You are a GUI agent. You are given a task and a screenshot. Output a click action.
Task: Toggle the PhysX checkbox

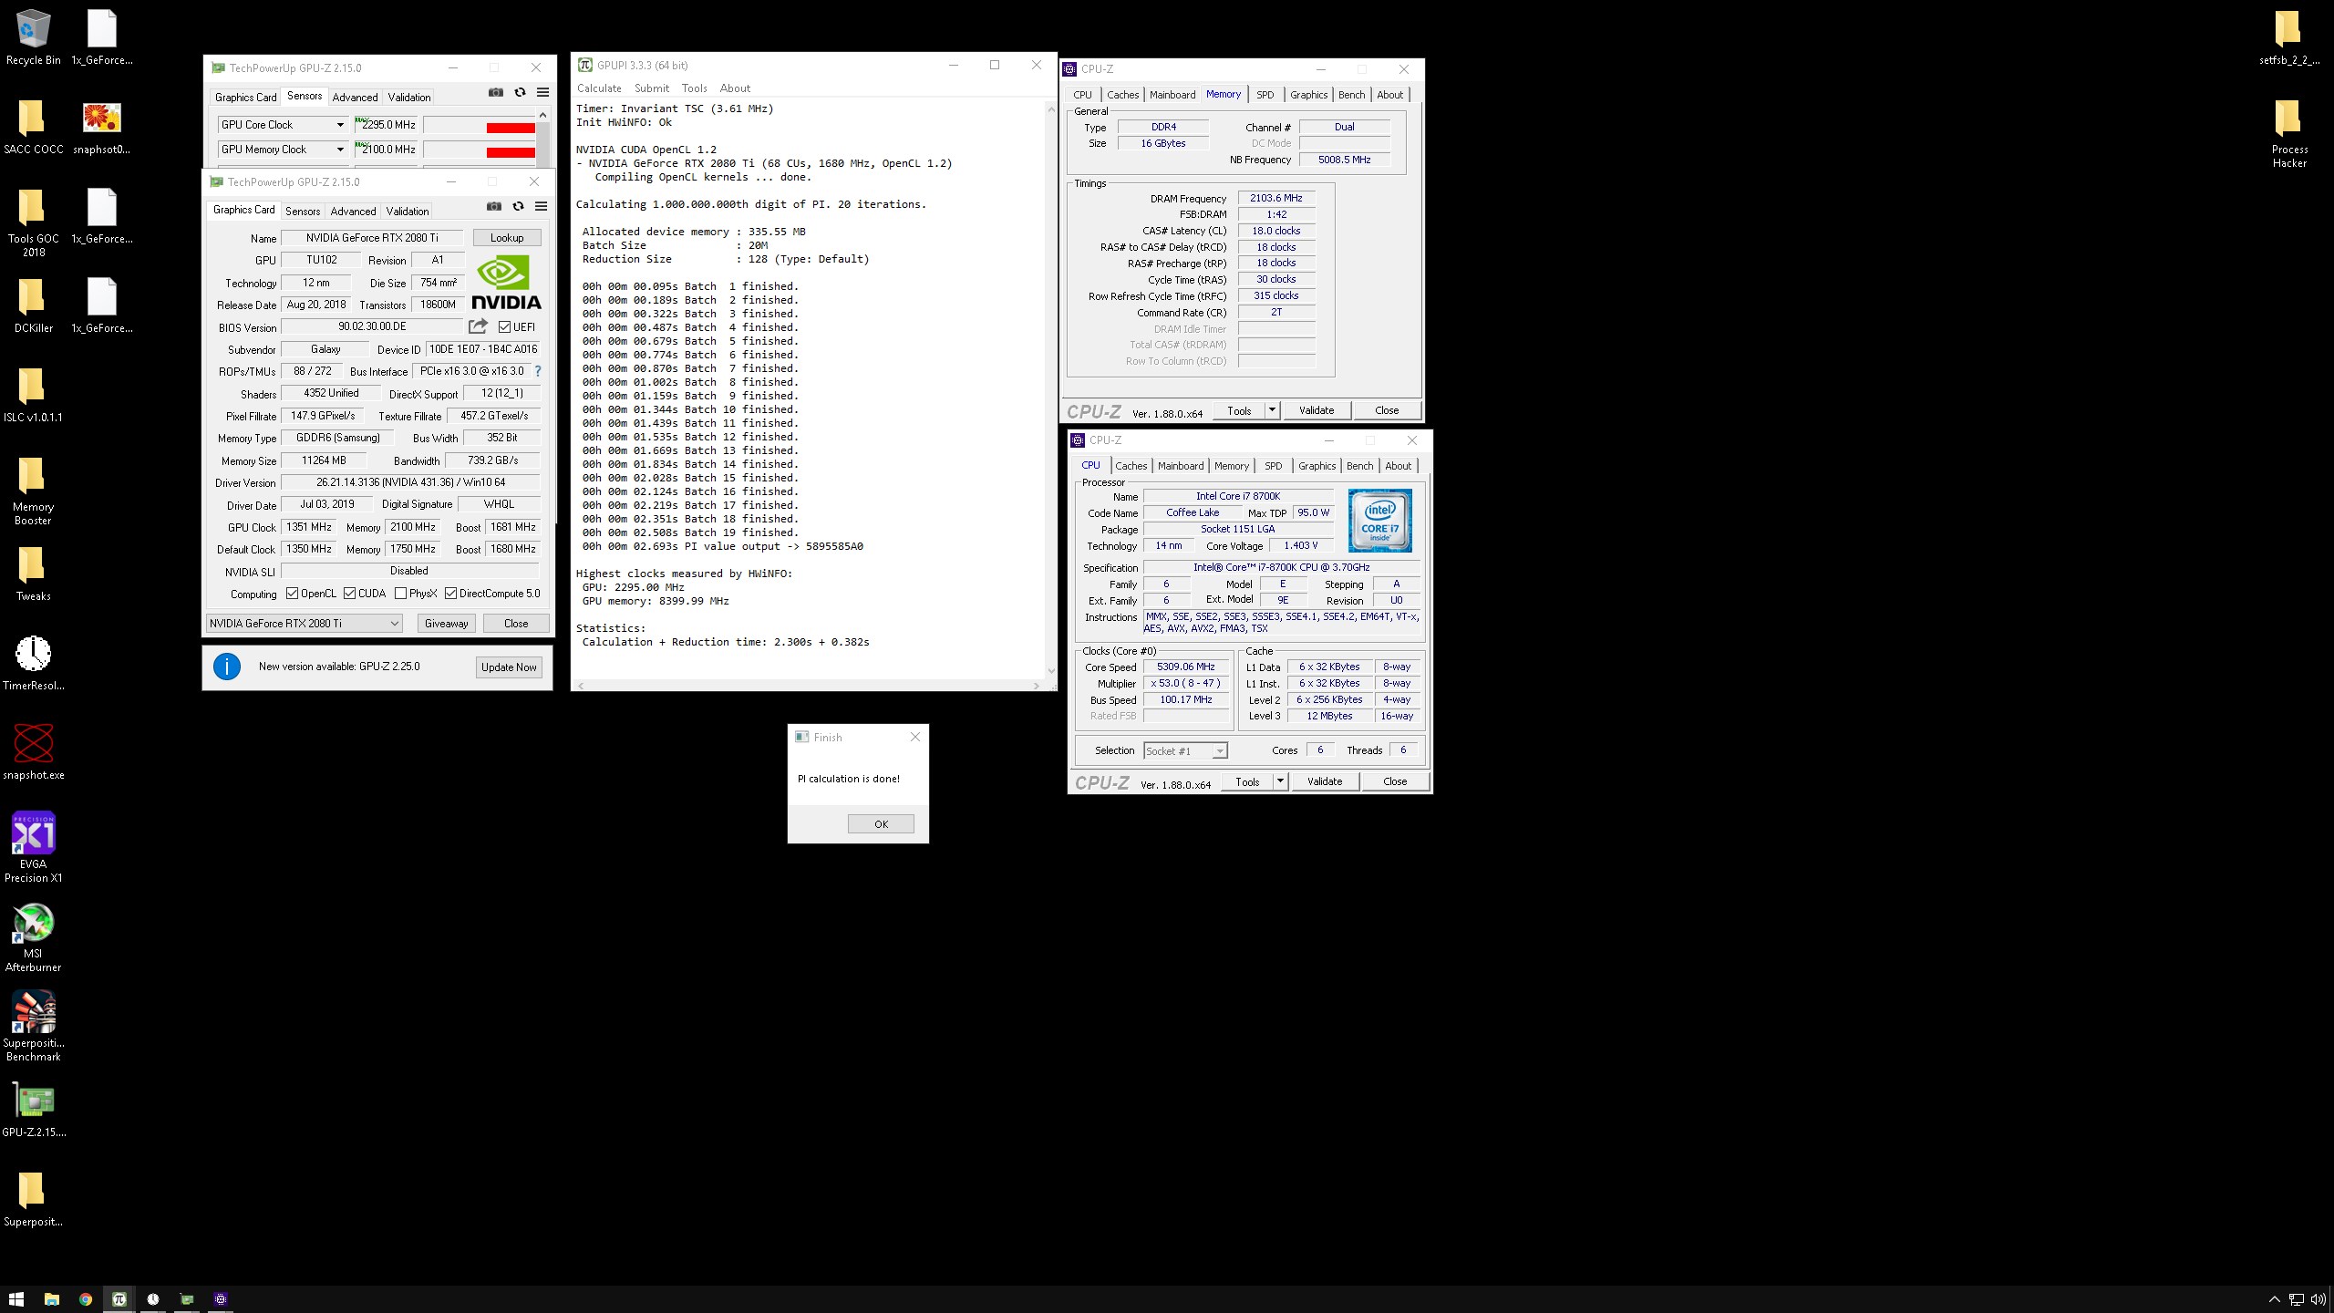(400, 594)
